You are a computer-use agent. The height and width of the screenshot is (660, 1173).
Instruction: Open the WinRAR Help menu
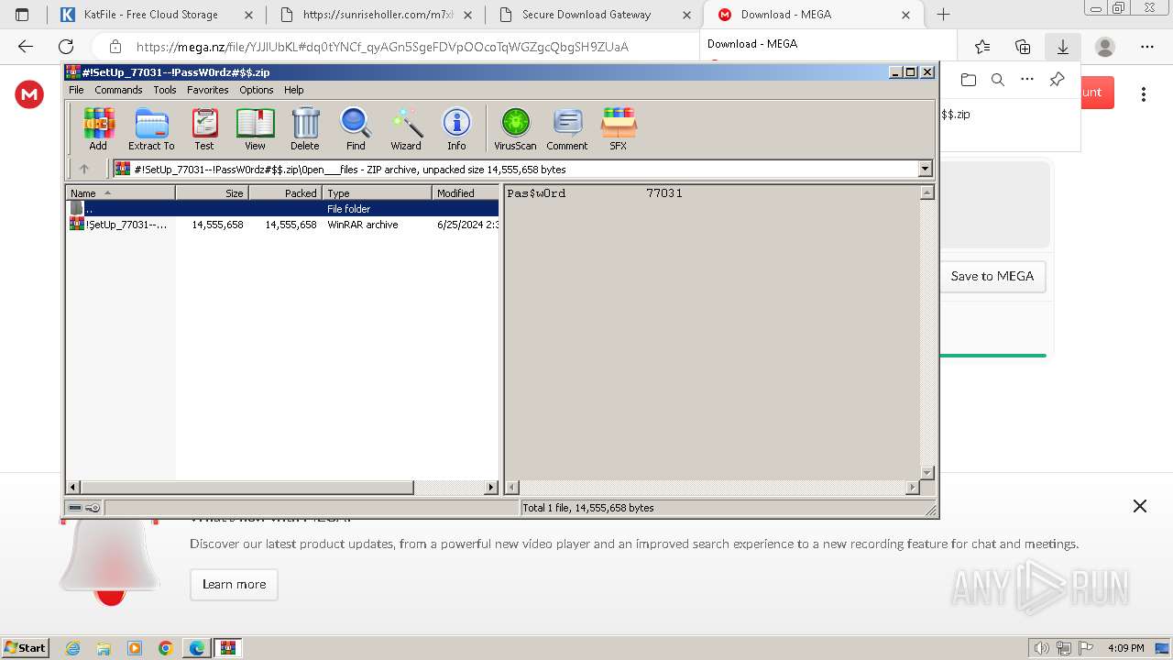coord(293,90)
